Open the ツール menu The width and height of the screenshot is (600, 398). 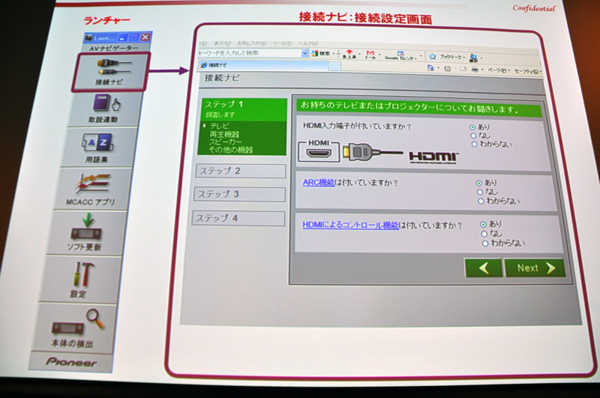point(282,43)
